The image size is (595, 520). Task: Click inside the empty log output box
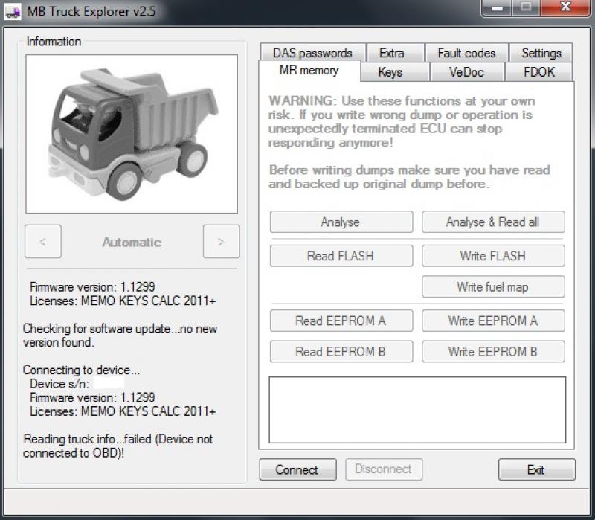coord(417,410)
